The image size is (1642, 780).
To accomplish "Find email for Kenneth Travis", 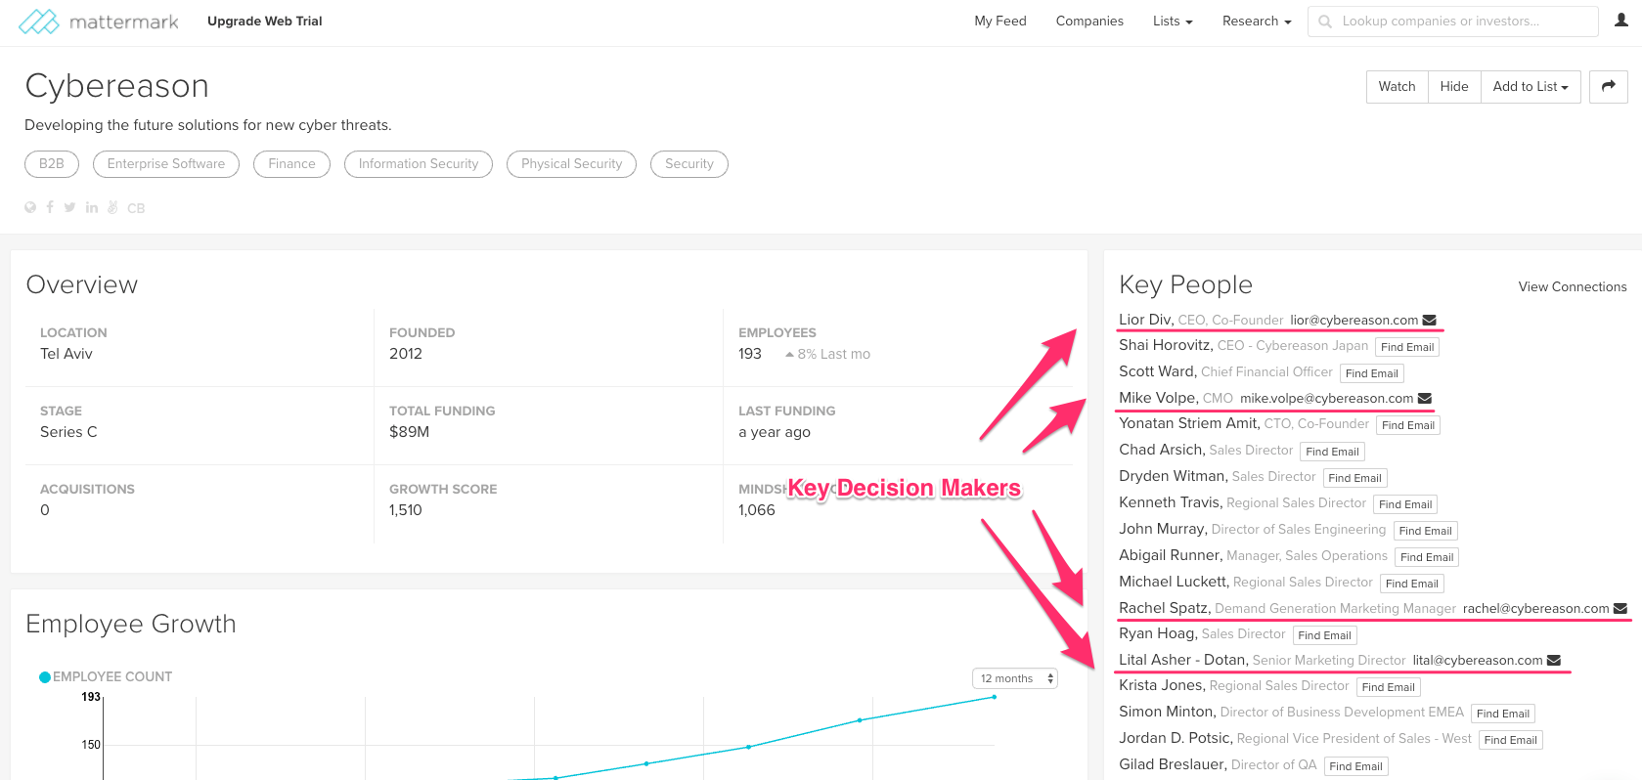I will (1405, 504).
